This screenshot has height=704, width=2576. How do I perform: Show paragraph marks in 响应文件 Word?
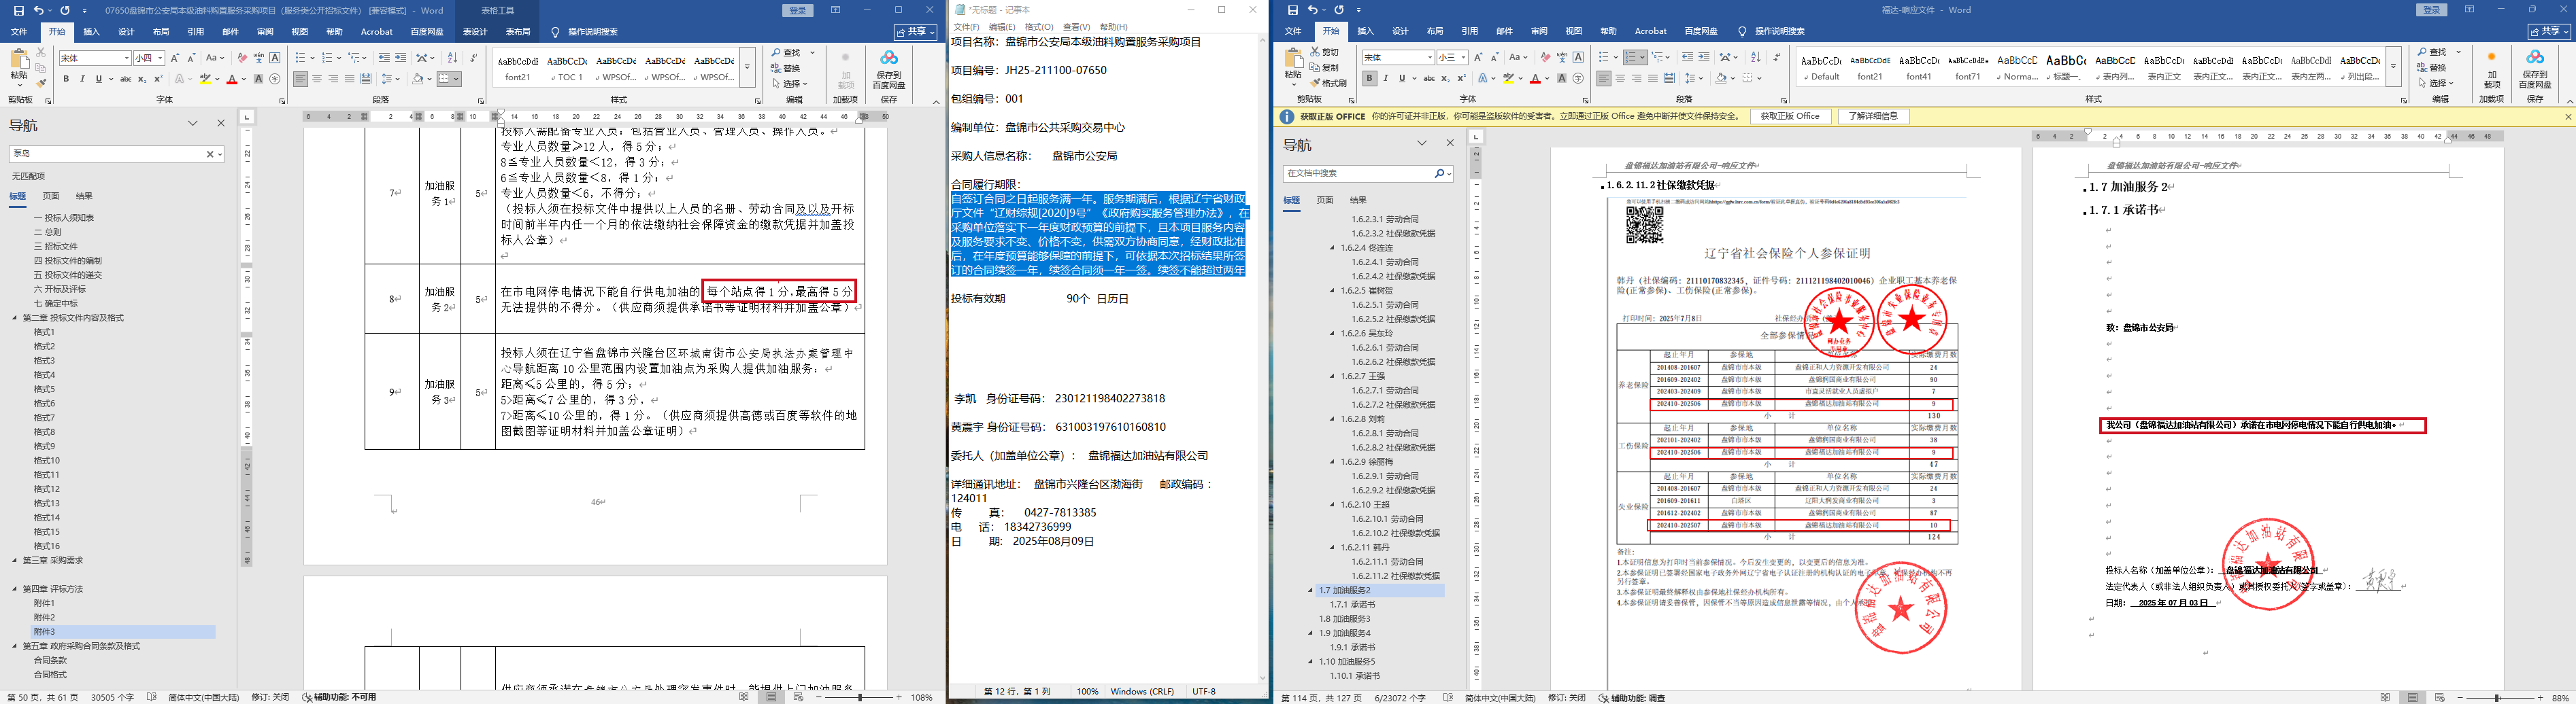(1777, 57)
